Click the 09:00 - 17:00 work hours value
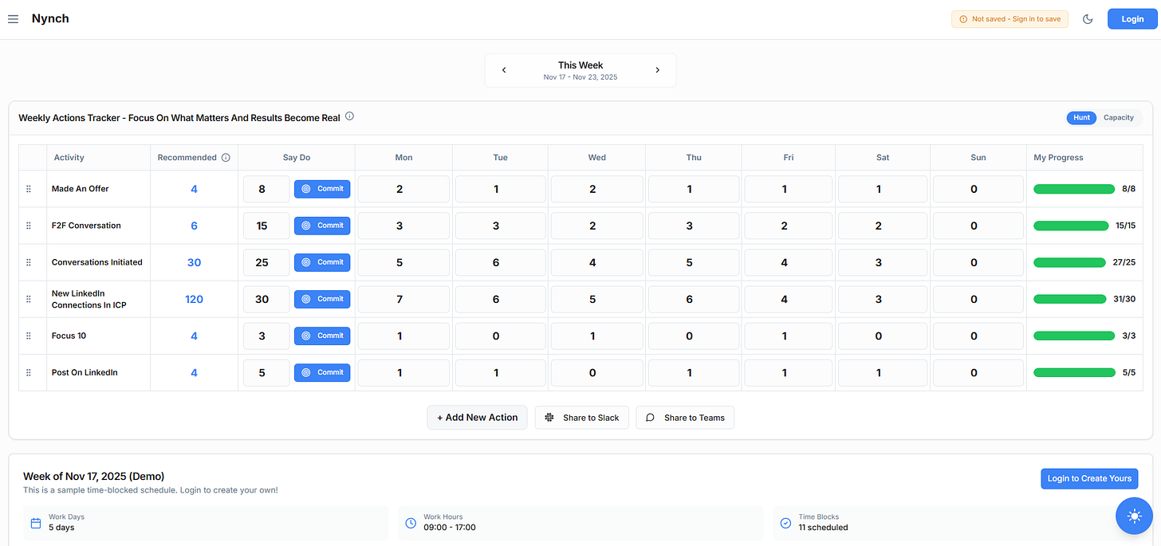 (x=450, y=528)
